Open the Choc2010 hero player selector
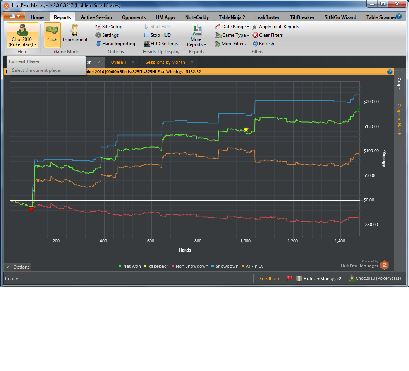 coord(22,35)
